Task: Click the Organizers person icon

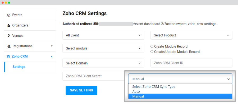Action: coord(9,25)
